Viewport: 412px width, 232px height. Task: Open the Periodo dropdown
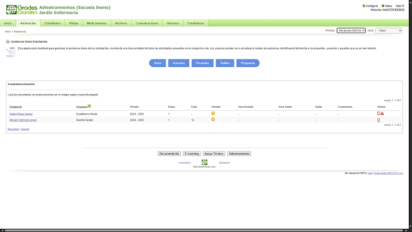pos(351,30)
